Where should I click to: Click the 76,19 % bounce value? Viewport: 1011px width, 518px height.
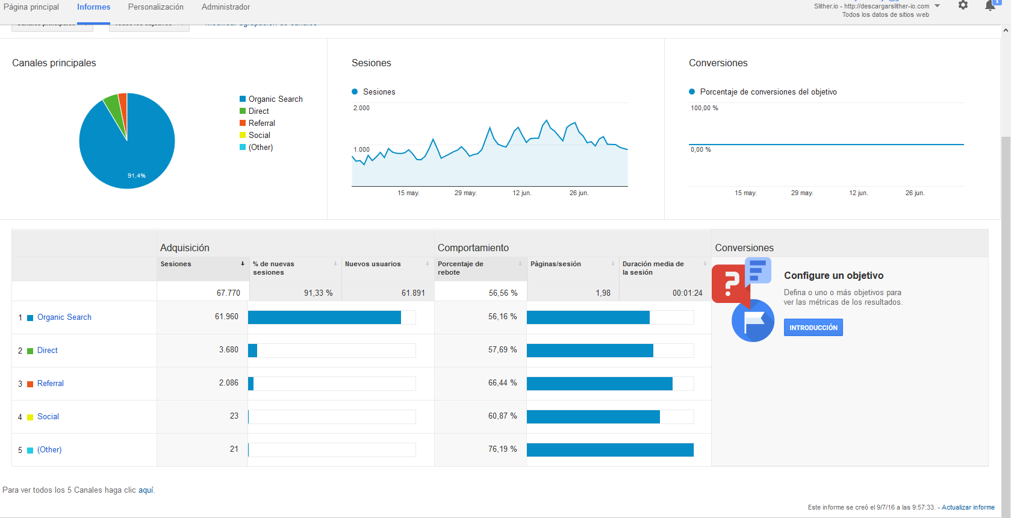pos(503,449)
